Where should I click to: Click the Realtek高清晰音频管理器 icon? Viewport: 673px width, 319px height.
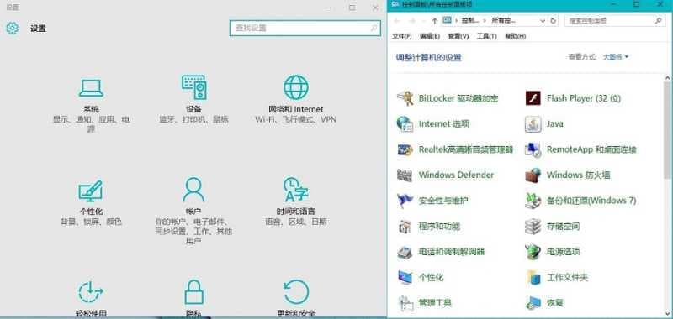click(x=405, y=149)
